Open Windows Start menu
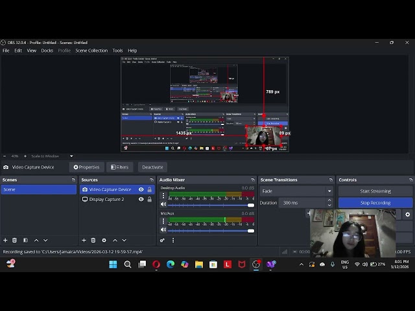Screen dimensions: 415x311 coord(113,264)
